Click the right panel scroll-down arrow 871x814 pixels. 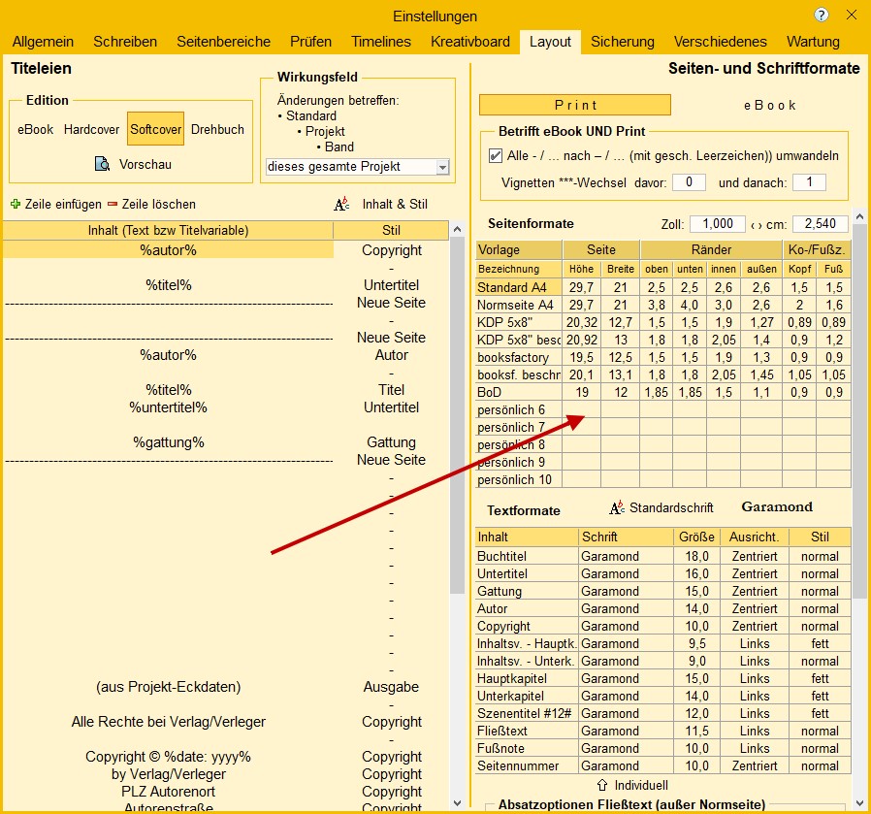(860, 803)
